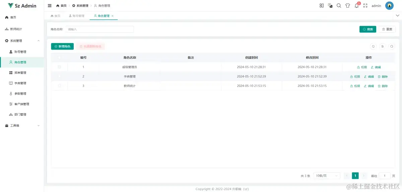
Task: Open 教师统计 in the sidebar
Action: click(x=22, y=29)
